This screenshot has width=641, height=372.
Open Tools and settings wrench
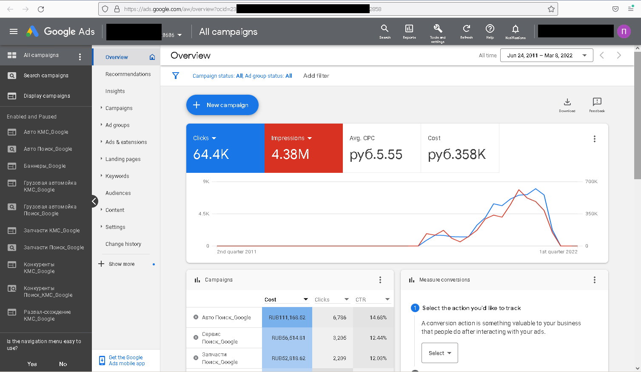438,33
